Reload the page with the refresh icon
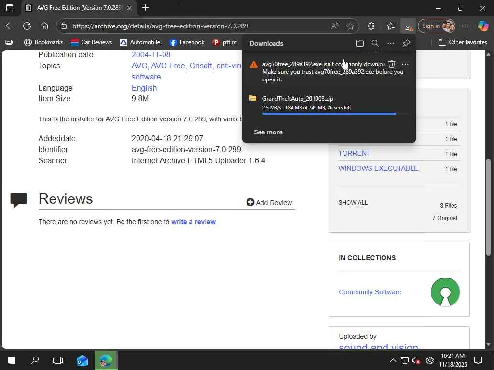494x370 pixels. coord(27,26)
